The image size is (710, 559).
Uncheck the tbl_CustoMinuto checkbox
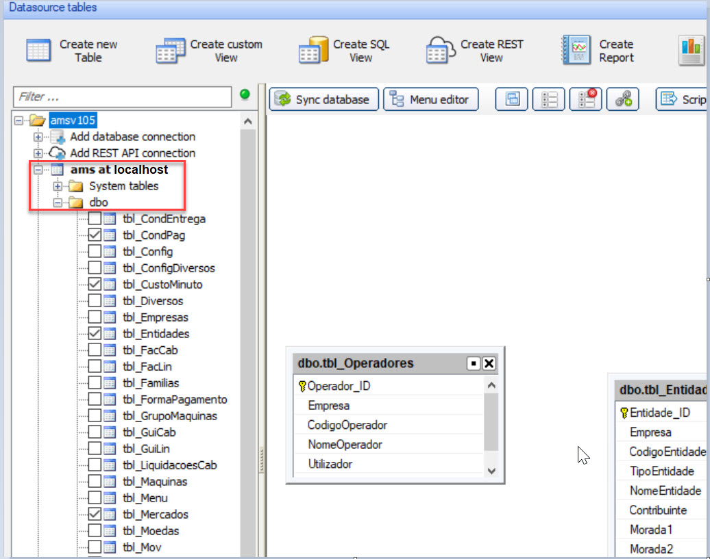[95, 284]
